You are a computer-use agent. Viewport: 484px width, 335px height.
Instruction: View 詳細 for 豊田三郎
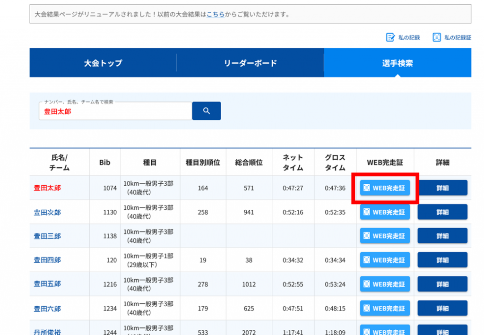(442, 236)
